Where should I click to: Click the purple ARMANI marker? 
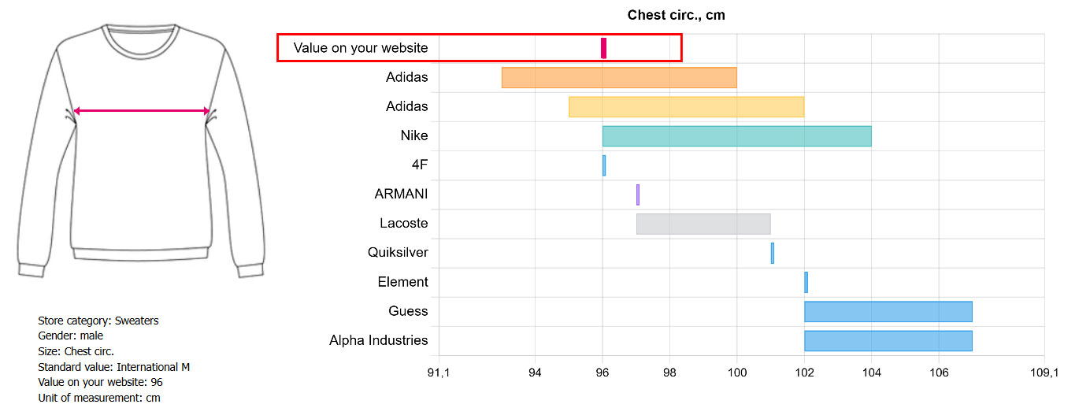638,195
